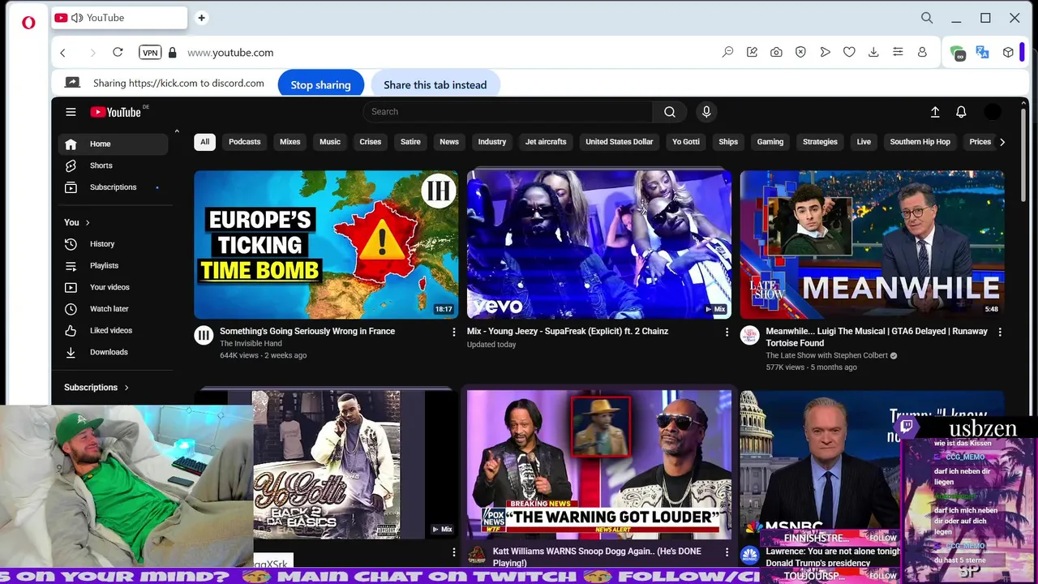
Task: Click Share this tab instead
Action: click(x=435, y=84)
